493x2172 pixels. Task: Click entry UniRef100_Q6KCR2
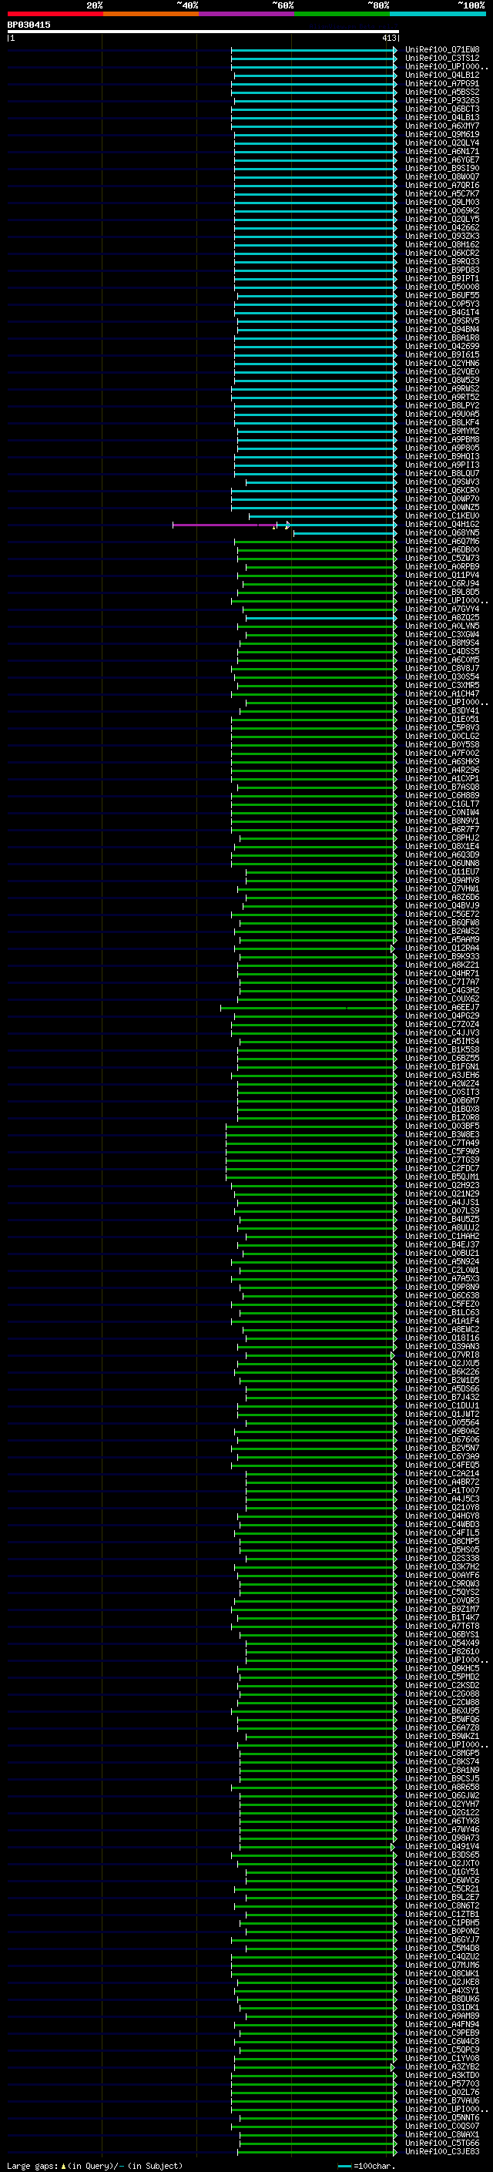442,253
